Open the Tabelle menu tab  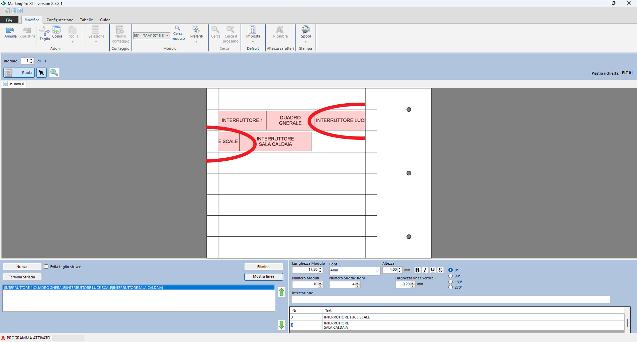click(x=86, y=20)
